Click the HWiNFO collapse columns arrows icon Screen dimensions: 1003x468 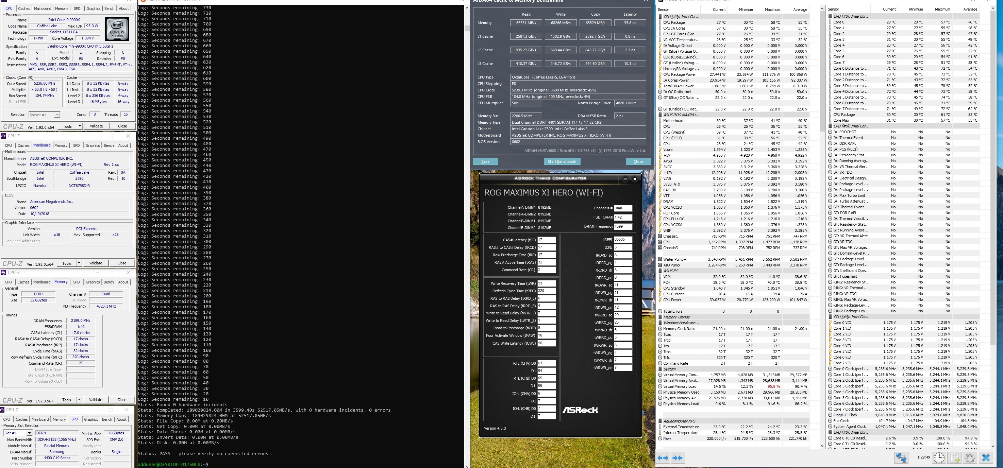678,458
